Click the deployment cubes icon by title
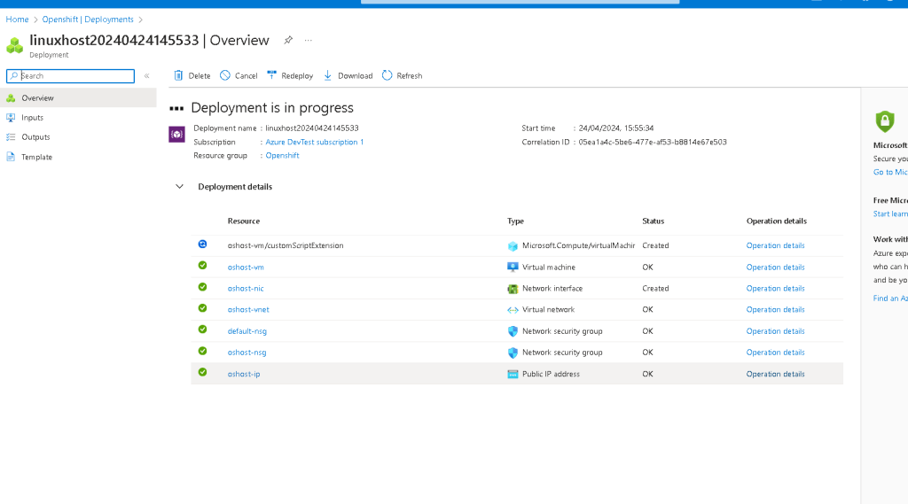Viewport: 908px width, 504px height. (x=15, y=45)
